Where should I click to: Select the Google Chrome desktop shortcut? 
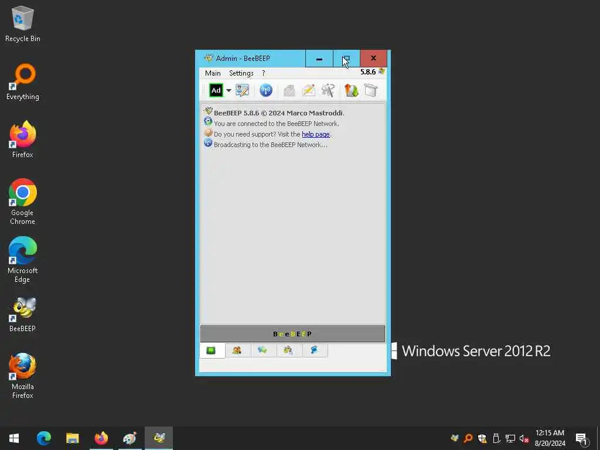tap(23, 202)
